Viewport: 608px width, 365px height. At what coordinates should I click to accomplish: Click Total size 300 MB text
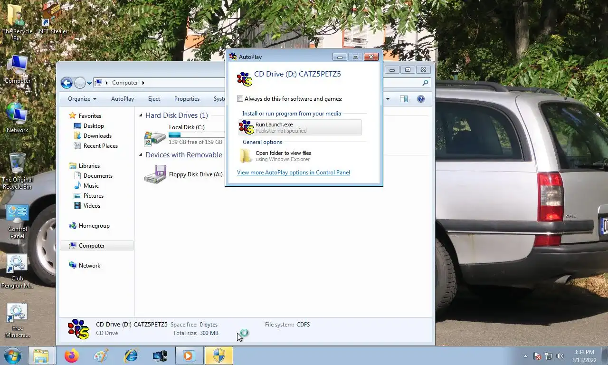tap(196, 333)
